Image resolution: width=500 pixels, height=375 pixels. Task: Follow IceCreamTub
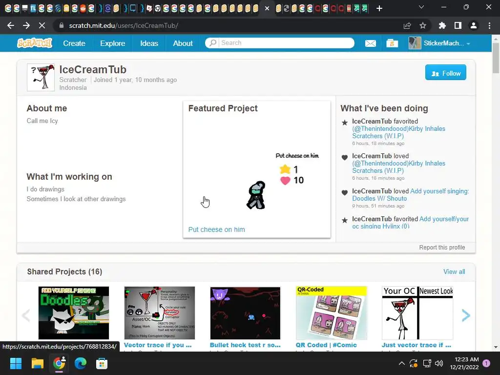tap(445, 72)
